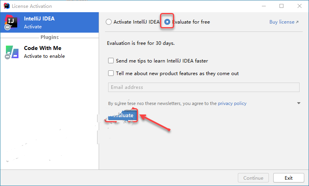Minimize the License Activation window

(264, 6)
